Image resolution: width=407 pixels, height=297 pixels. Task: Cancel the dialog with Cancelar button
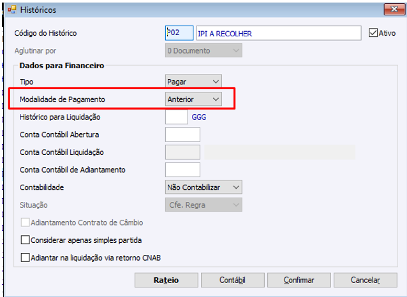tap(366, 280)
